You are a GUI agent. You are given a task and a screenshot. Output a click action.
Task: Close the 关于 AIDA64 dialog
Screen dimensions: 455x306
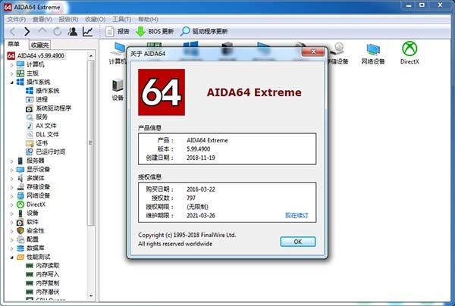tap(313, 52)
